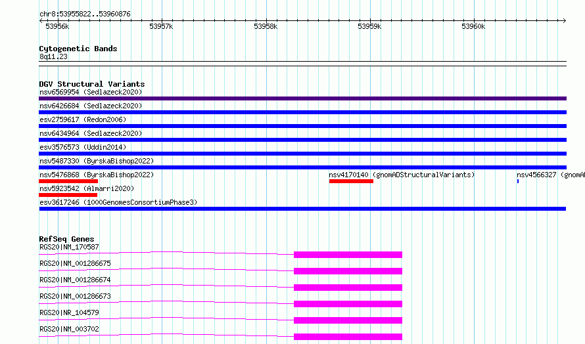The height and width of the screenshot is (344, 585).
Task: Open esv2759617 (Redon2006) variant label
Action: (83, 119)
